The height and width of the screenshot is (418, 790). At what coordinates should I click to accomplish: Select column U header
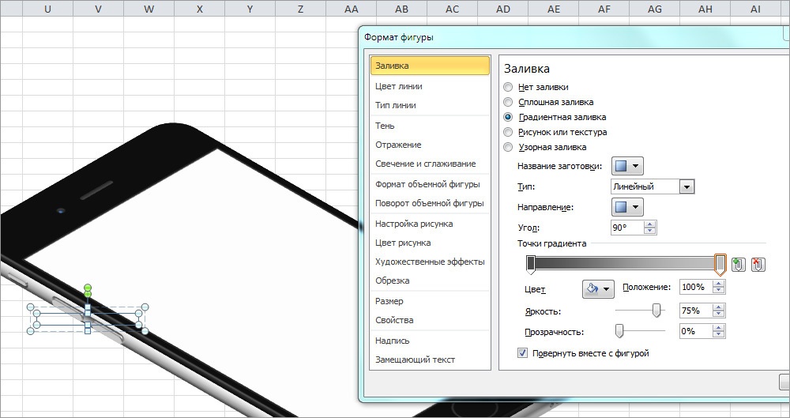tap(47, 9)
